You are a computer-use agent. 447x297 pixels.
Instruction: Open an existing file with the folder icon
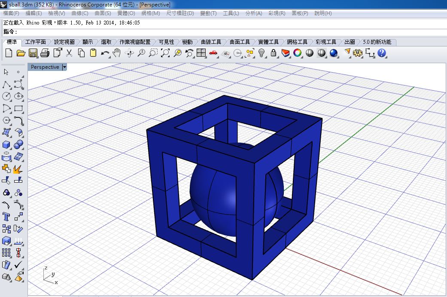20,53
